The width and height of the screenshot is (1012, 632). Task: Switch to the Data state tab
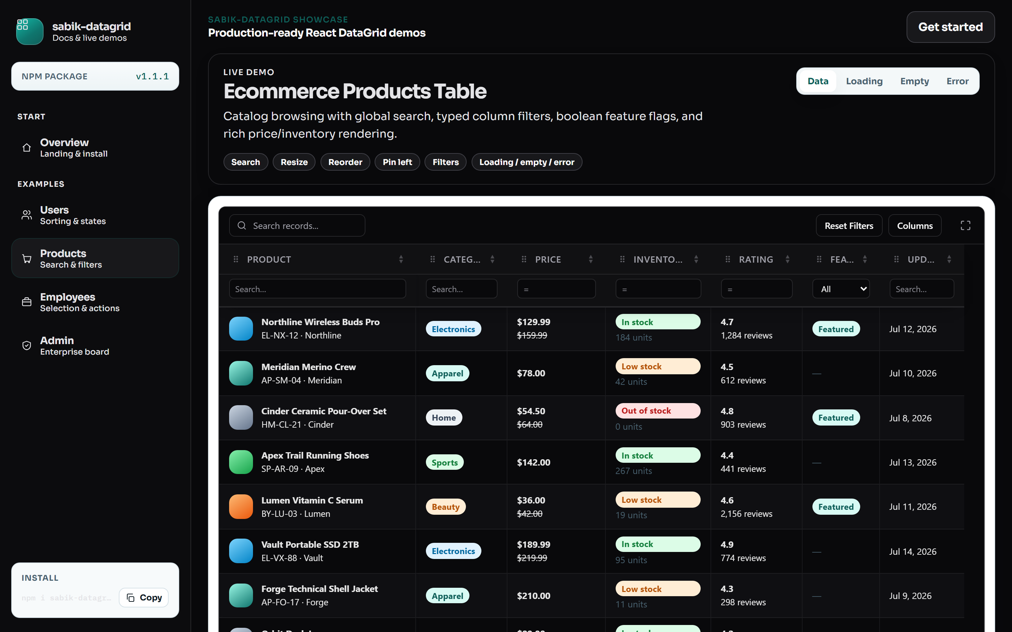818,81
